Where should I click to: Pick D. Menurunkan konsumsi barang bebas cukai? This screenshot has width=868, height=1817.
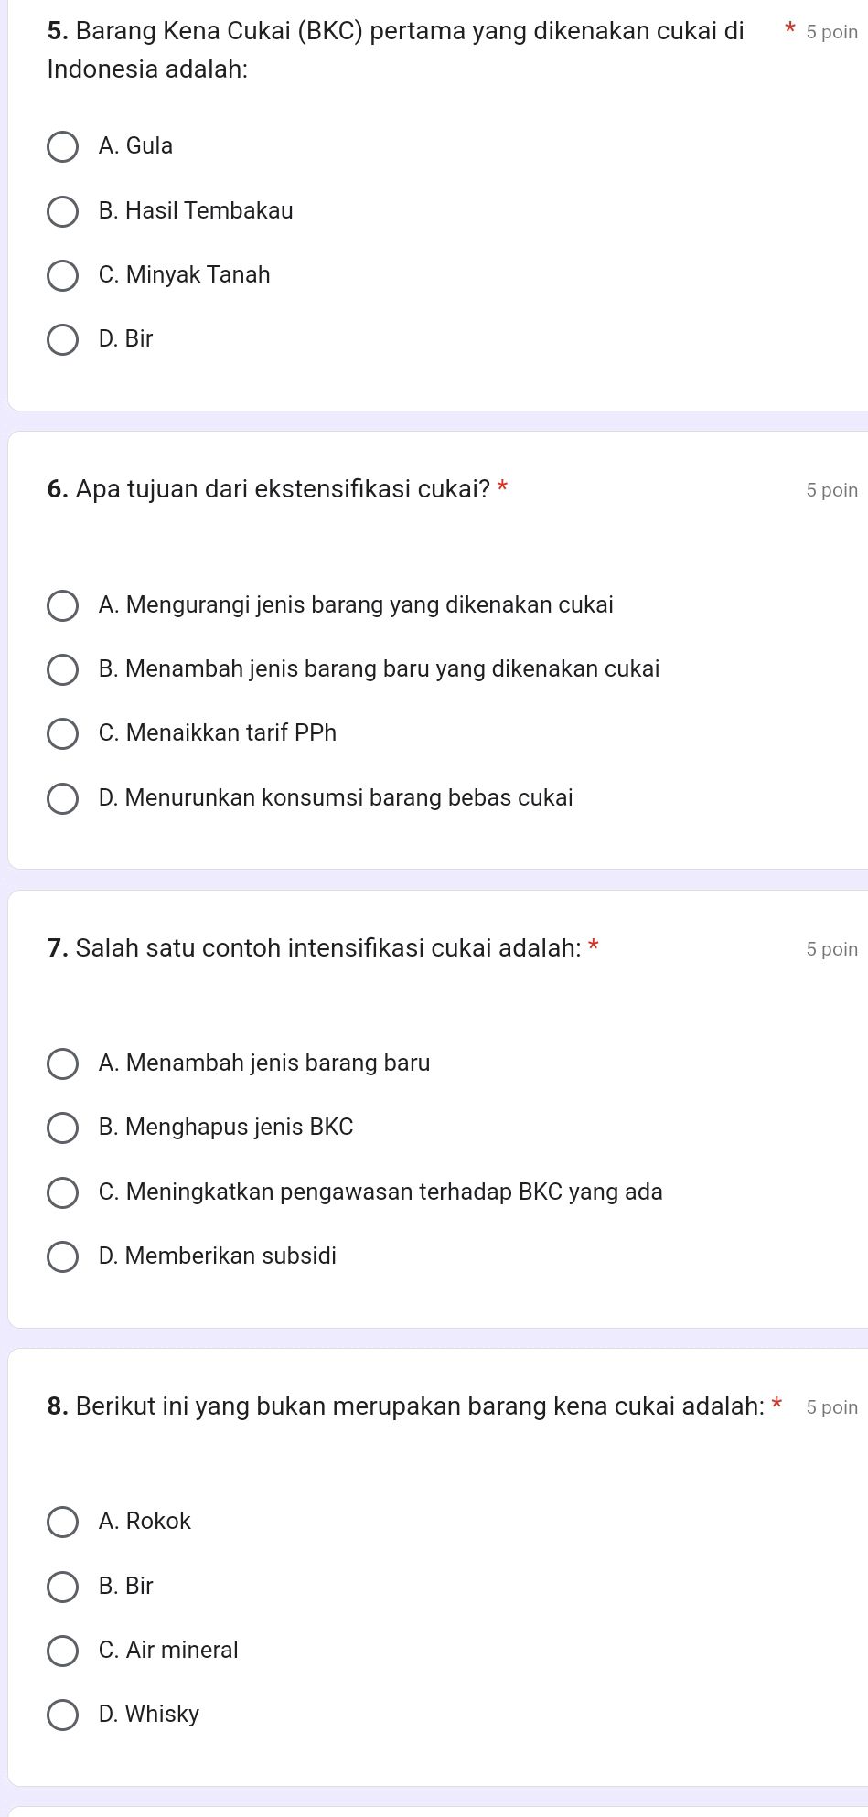click(63, 797)
